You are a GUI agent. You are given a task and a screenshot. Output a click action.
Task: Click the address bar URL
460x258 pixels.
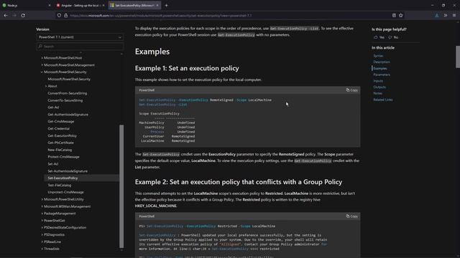tap(161, 16)
